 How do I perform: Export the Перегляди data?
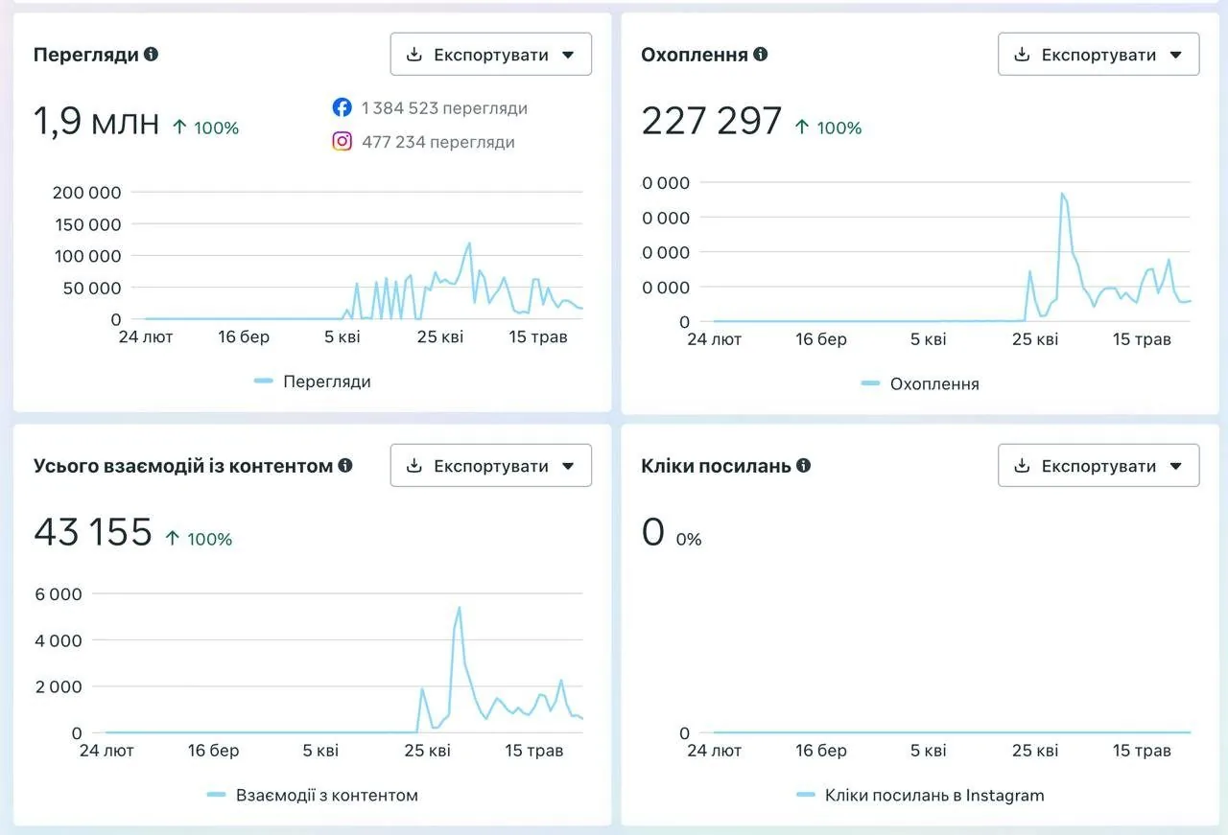[491, 55]
